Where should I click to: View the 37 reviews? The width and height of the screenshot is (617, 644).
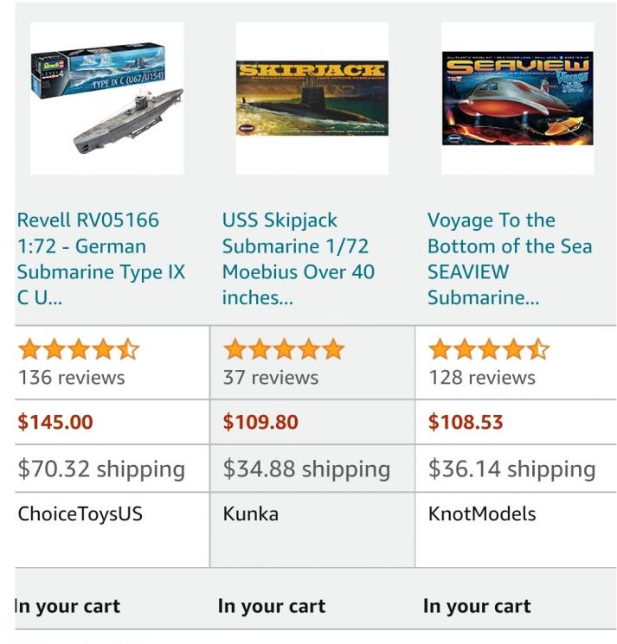pos(271,378)
